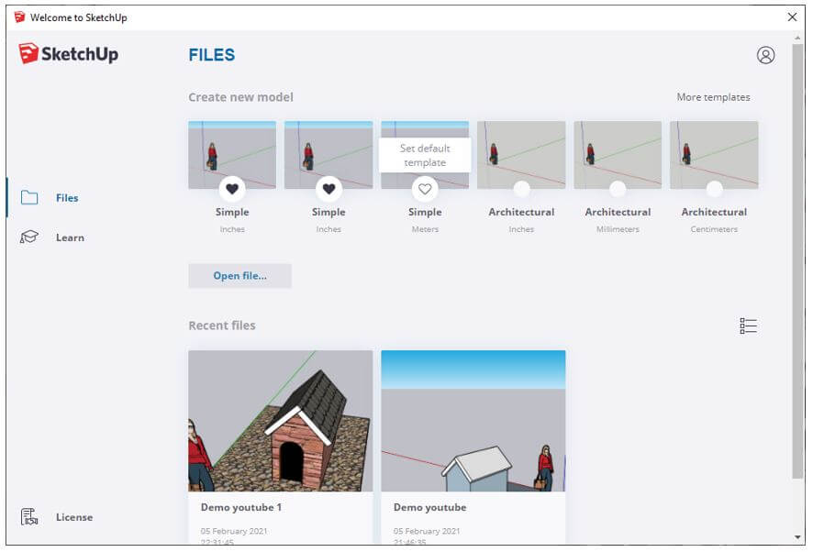Screen dimensions: 813x552
Task: Switch recent files to list view
Action: (x=748, y=326)
